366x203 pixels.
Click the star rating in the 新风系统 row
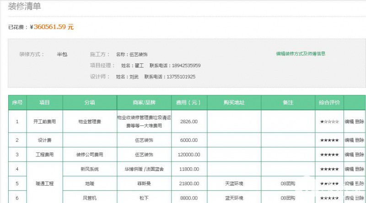click(x=329, y=169)
